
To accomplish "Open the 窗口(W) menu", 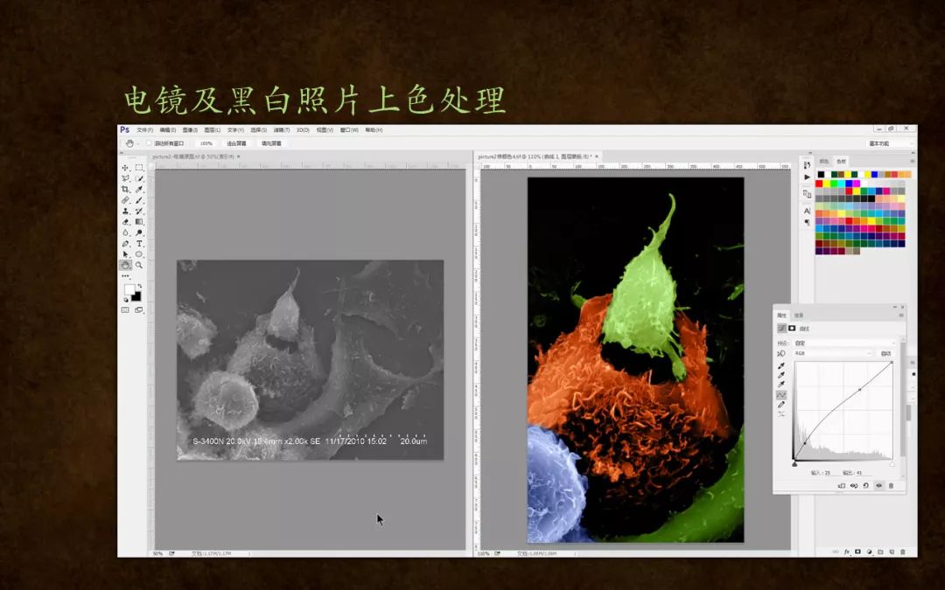I will point(349,130).
